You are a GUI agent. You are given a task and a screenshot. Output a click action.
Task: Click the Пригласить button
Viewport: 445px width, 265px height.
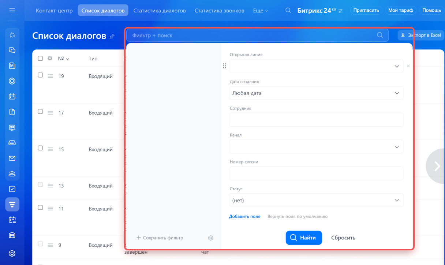coord(366,10)
